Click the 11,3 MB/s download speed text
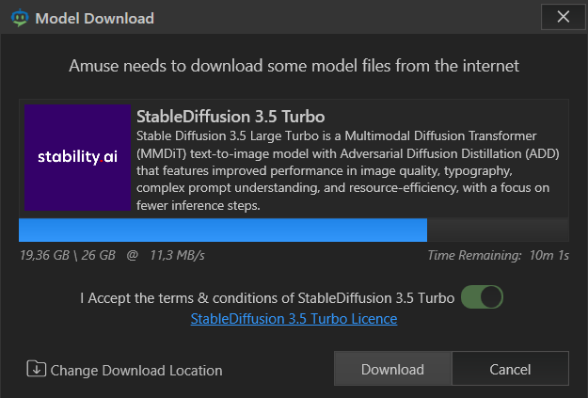The width and height of the screenshot is (588, 398). [x=178, y=255]
